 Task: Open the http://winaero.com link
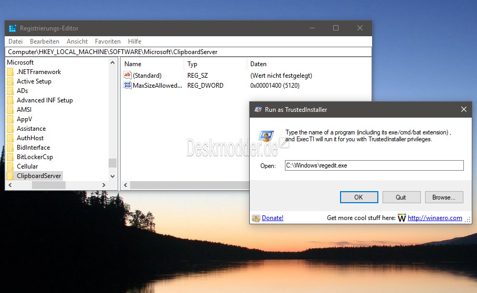(x=434, y=218)
